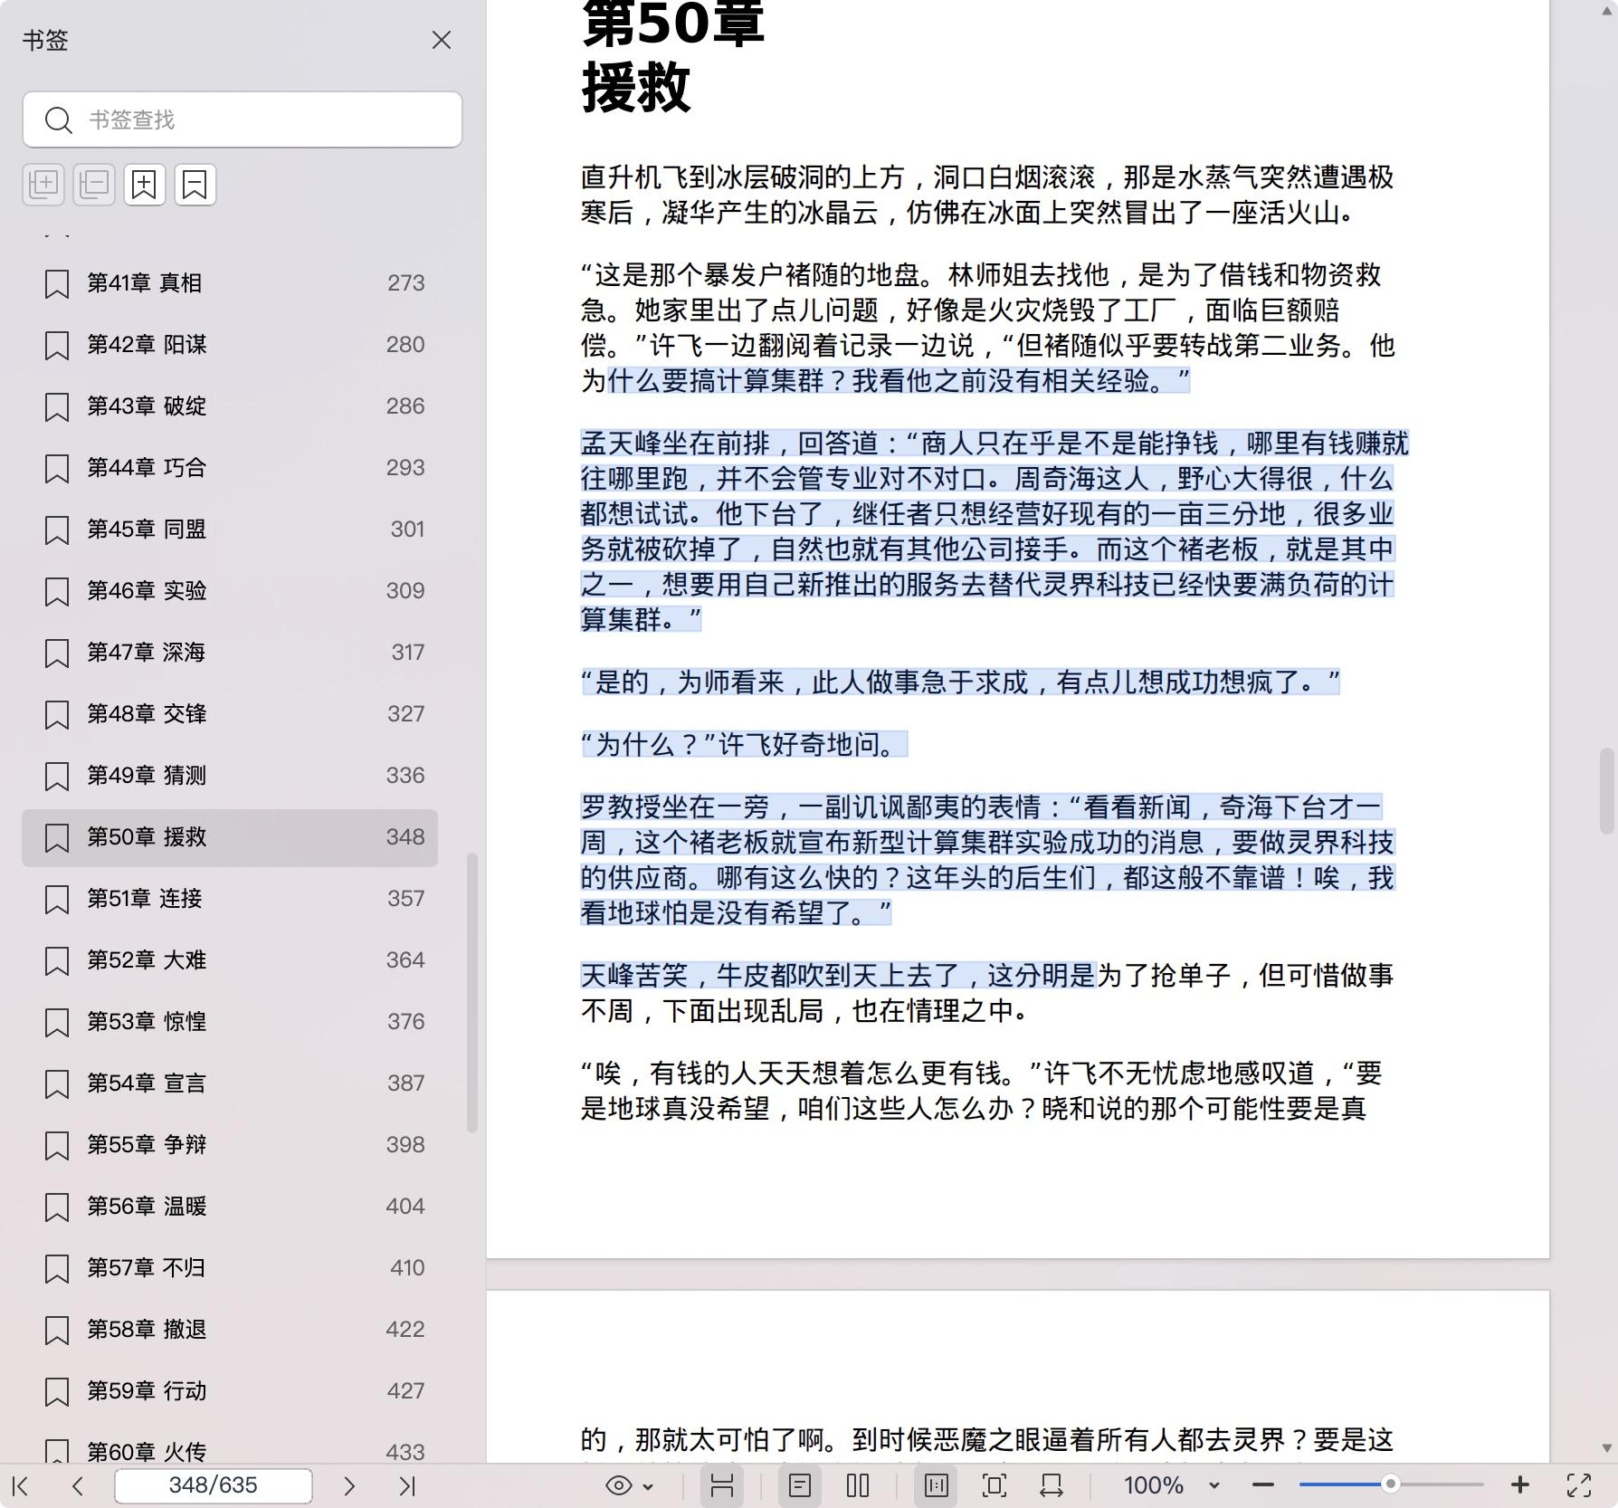The width and height of the screenshot is (1618, 1508).
Task: Delete bookmark icon
Action: click(195, 185)
